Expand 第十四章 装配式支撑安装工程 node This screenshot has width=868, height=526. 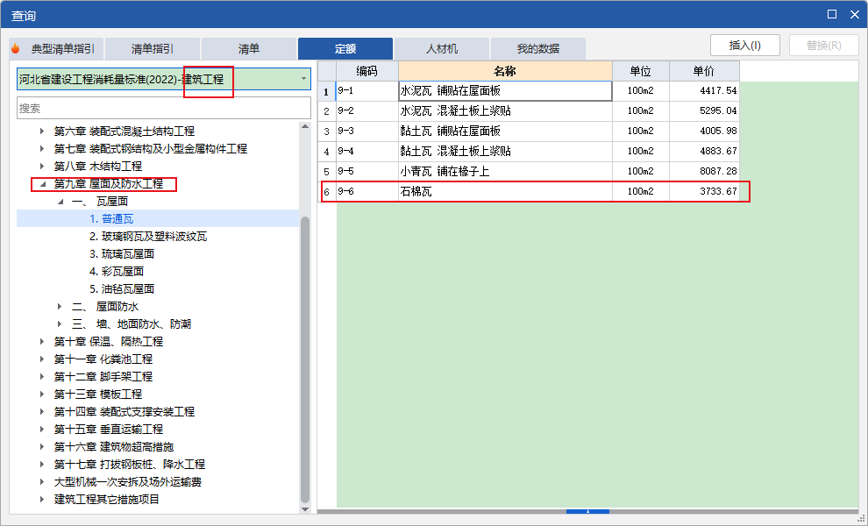pos(42,412)
